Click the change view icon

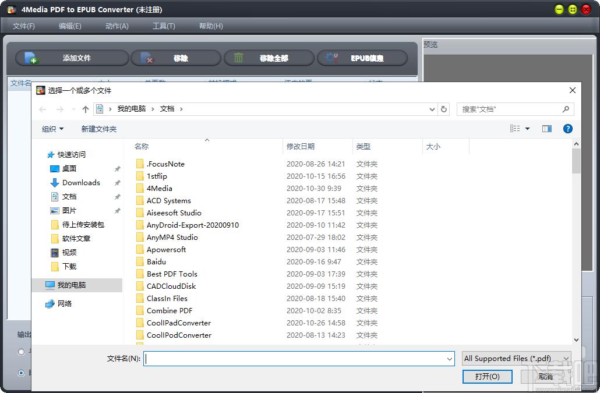click(515, 129)
